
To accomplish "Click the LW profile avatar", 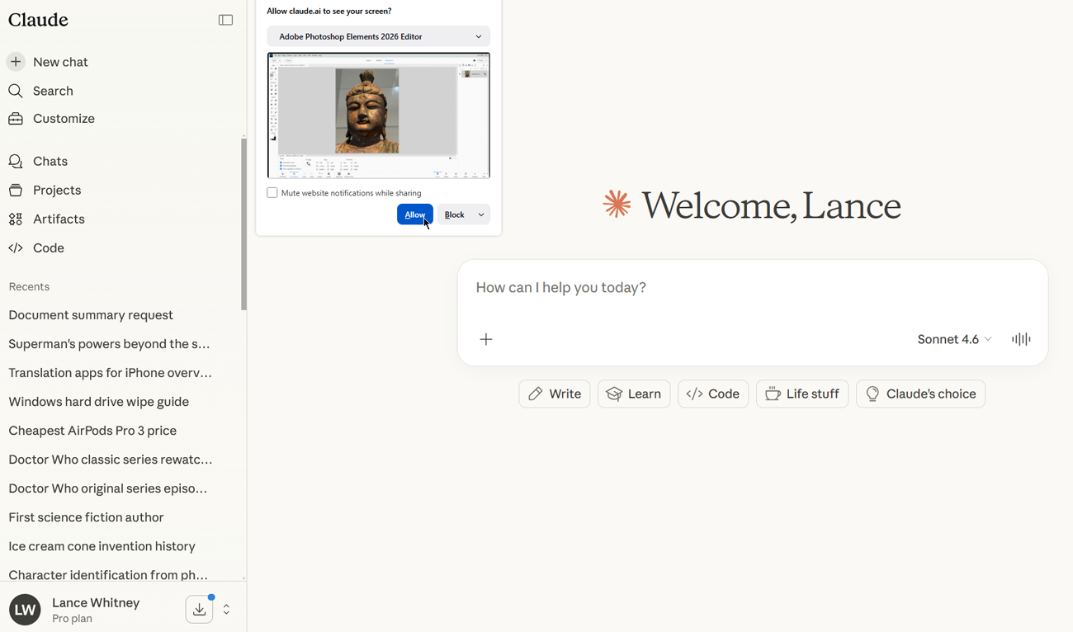I will click(x=25, y=610).
